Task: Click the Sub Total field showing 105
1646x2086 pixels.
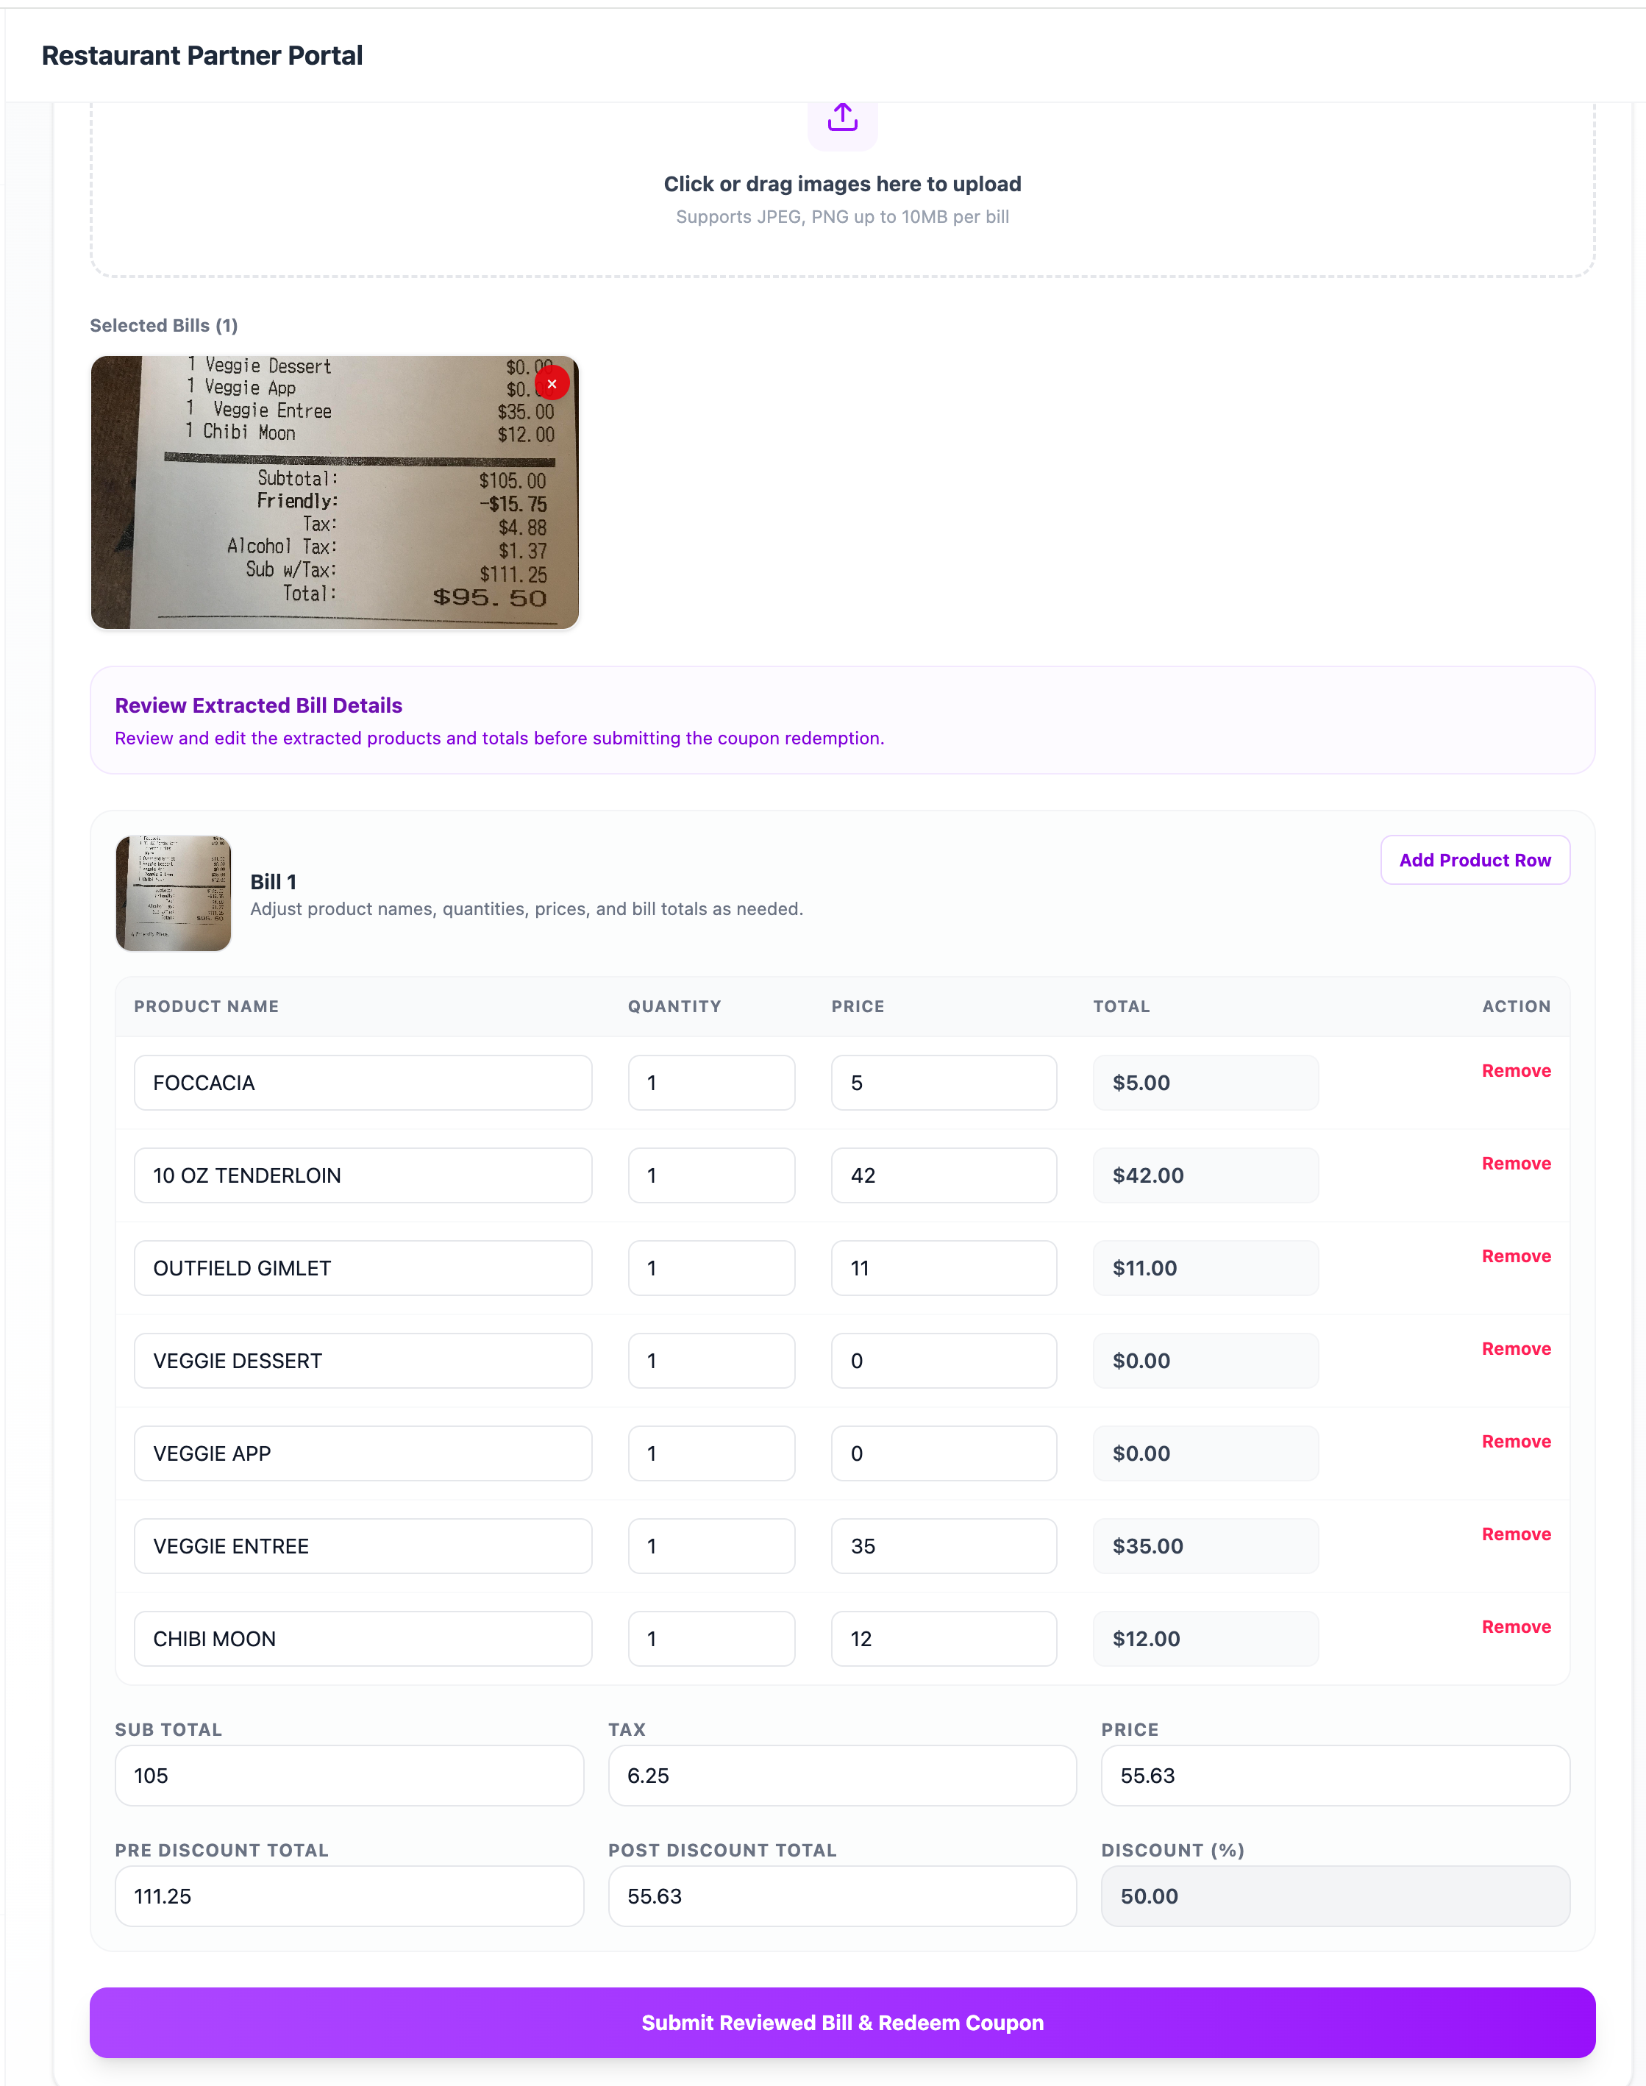Action: [x=349, y=1775]
